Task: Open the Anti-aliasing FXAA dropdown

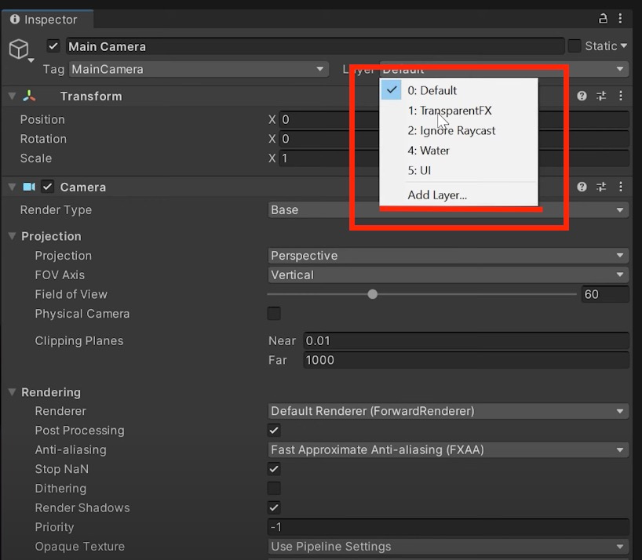Action: tap(447, 450)
